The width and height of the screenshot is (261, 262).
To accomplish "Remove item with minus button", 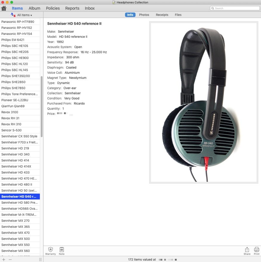I will tap(10, 260).
